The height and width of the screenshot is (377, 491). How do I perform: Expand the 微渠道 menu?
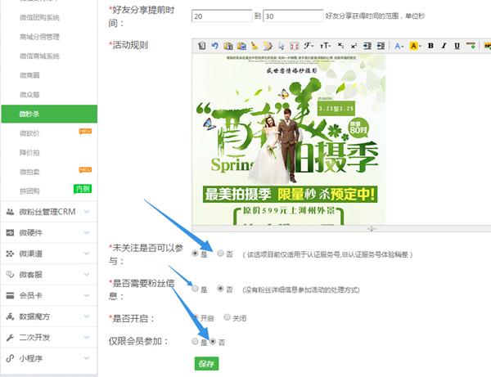coord(49,254)
